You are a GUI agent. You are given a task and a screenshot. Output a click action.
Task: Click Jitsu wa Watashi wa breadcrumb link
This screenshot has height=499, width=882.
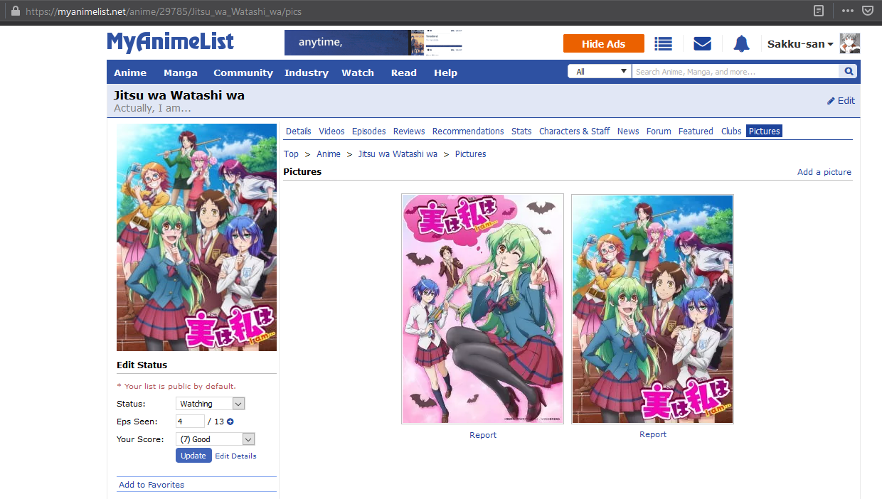point(398,154)
